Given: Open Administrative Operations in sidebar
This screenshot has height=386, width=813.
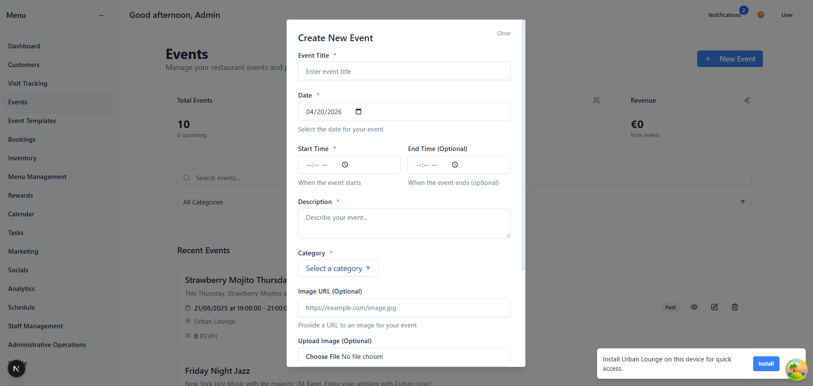Looking at the screenshot, I should point(47,345).
